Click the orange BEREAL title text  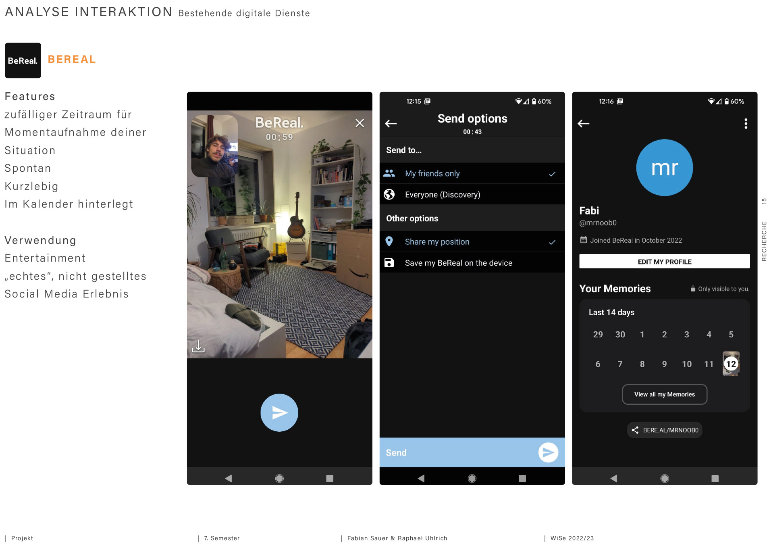[72, 59]
